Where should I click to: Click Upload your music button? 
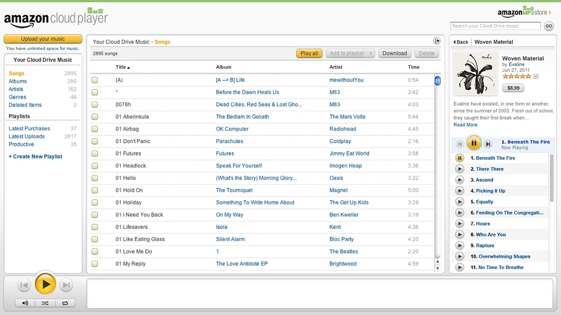[43, 39]
